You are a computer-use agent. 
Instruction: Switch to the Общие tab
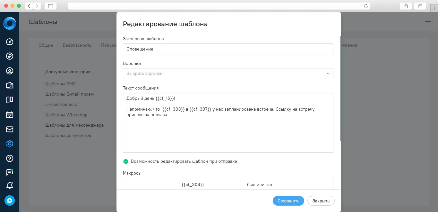(46, 45)
